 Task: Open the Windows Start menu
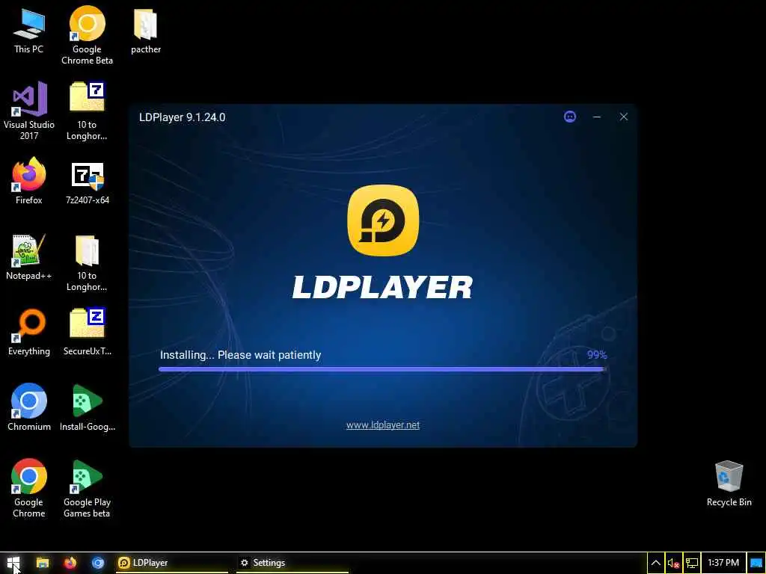13,563
